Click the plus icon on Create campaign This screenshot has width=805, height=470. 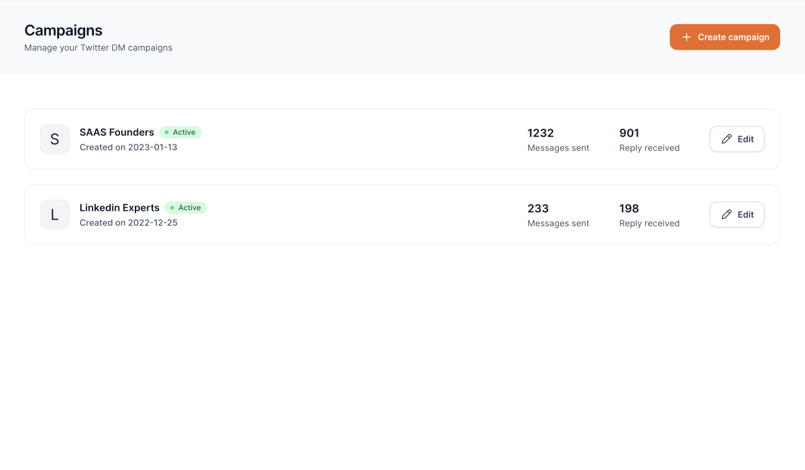(x=686, y=37)
